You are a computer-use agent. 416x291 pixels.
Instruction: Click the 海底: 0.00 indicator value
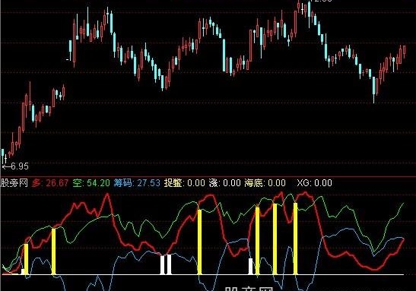[265, 183]
